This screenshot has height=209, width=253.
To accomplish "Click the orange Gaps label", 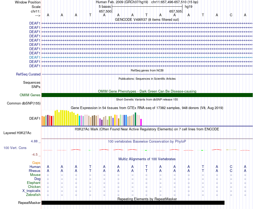I will 36,163.
